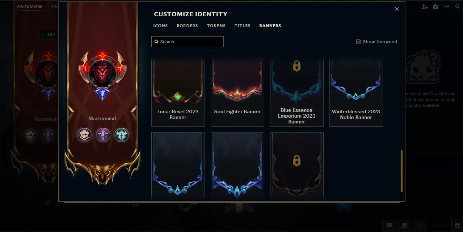
Task: Select the purple middle token
Action: (x=103, y=135)
